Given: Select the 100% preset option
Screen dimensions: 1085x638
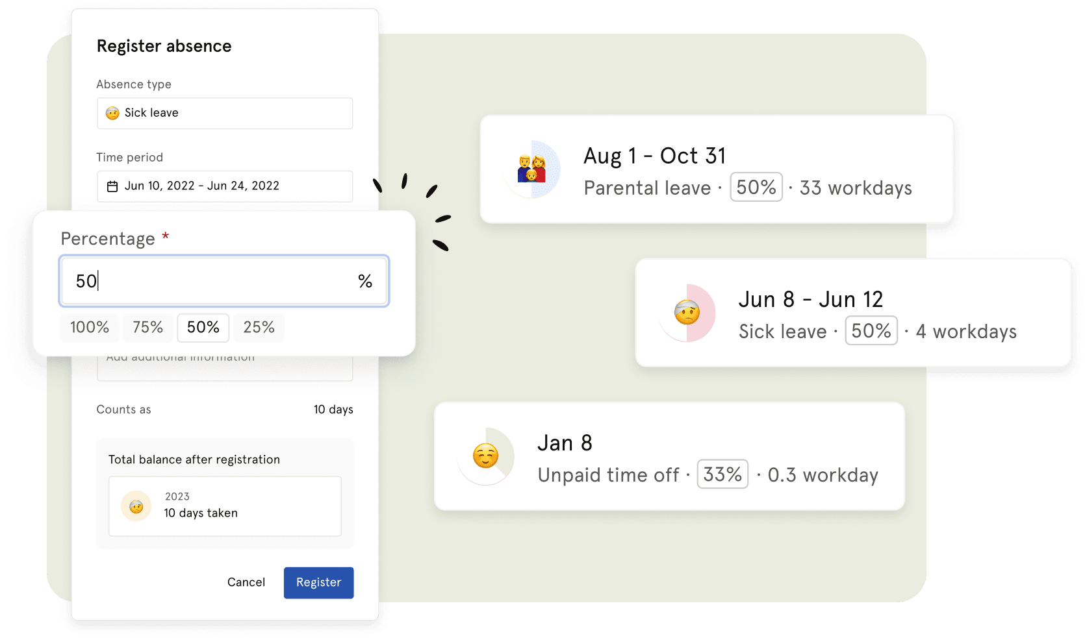Looking at the screenshot, I should (90, 328).
